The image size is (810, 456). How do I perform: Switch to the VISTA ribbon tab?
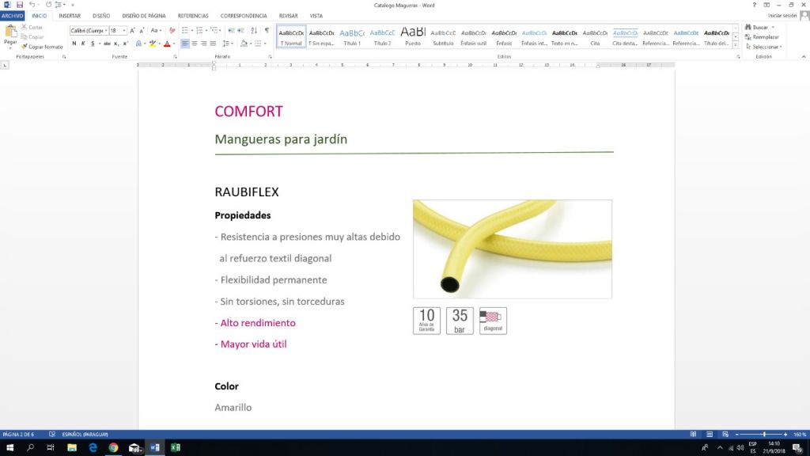(x=316, y=16)
